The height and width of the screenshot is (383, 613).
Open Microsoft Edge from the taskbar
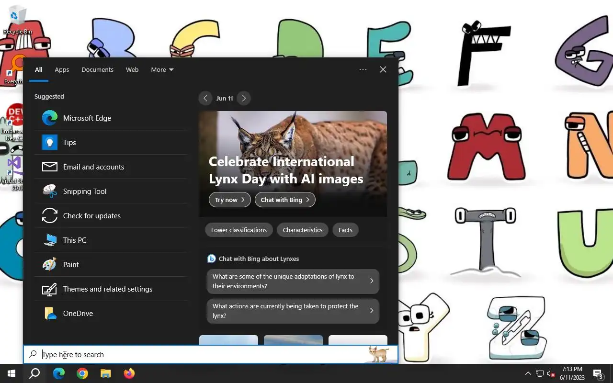[59, 373]
